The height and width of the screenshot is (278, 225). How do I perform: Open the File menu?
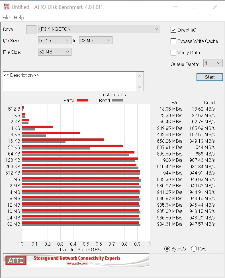coord(6,18)
